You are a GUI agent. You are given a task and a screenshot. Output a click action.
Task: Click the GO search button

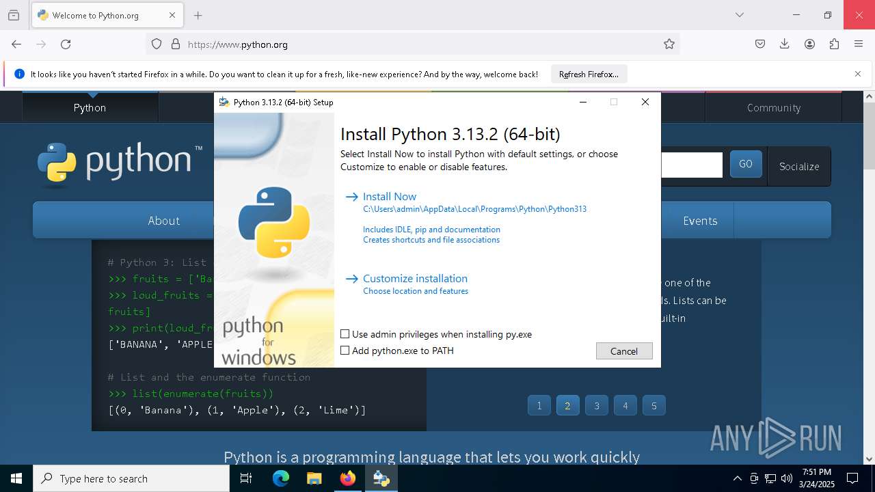point(746,164)
